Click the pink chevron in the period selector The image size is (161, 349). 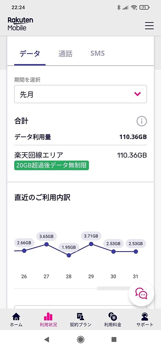[x=137, y=94]
